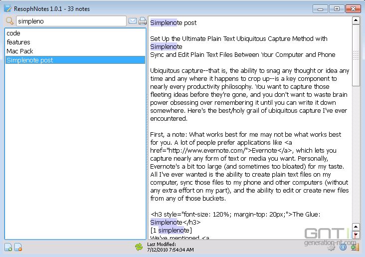
Task: Maximize the ResophNotes window
Action: point(337,9)
